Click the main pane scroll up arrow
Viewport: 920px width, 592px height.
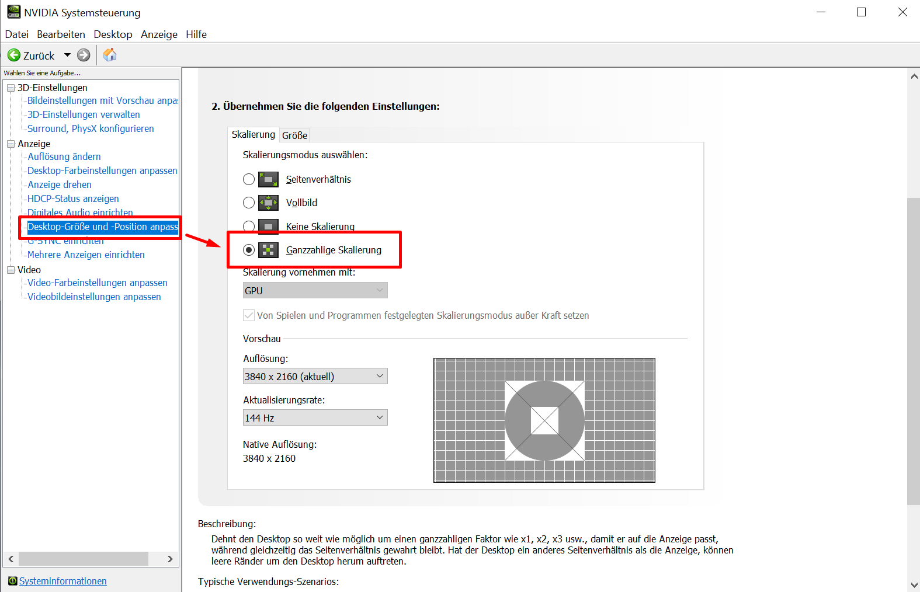[914, 76]
